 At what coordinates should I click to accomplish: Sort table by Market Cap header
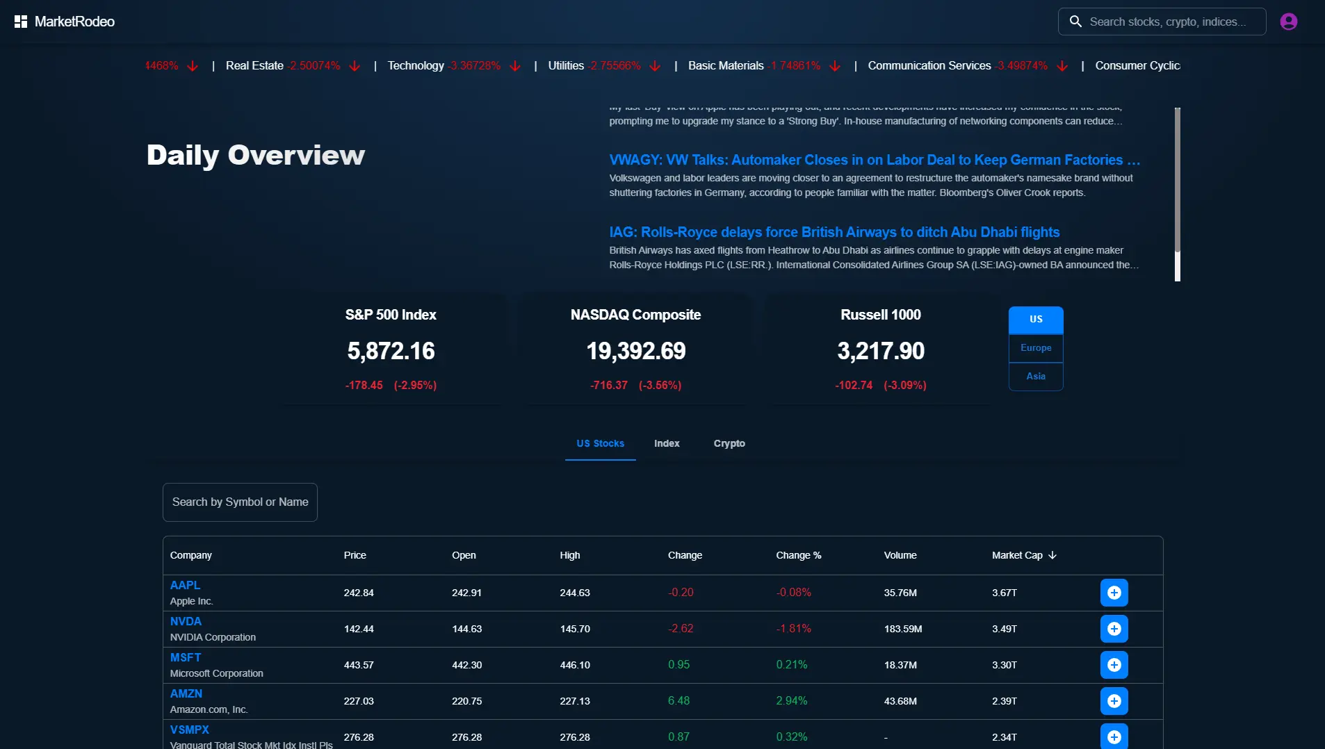(1017, 555)
